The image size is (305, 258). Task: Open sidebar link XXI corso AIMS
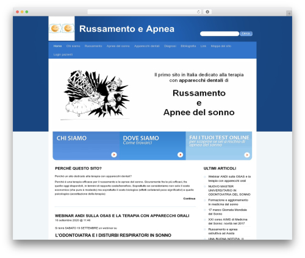point(228,221)
